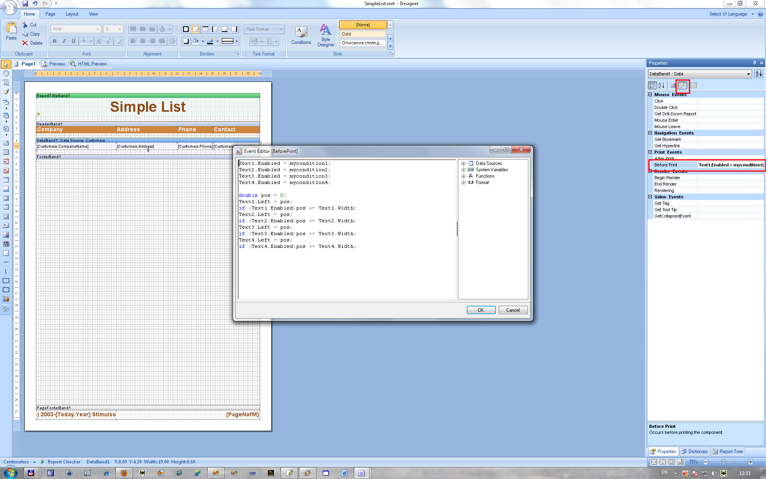Click Select UI Language
The image size is (766, 479).
point(728,14)
